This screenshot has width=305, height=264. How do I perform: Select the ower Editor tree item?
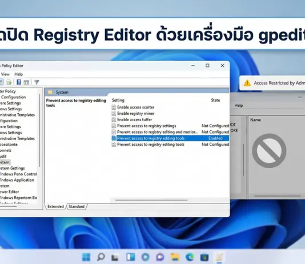[10, 192]
